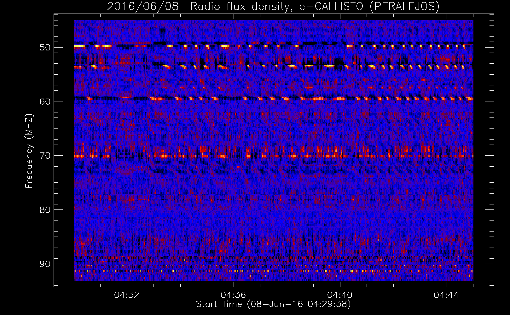
Task: Click the 70 frequency tick label
Action: coord(45,156)
